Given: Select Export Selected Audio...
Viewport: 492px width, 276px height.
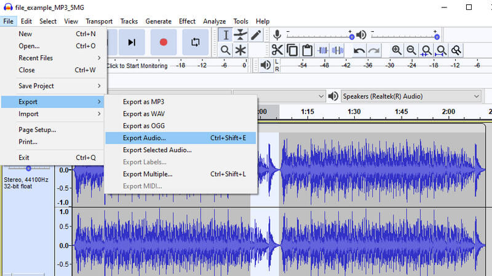Looking at the screenshot, I should (x=181, y=150).
